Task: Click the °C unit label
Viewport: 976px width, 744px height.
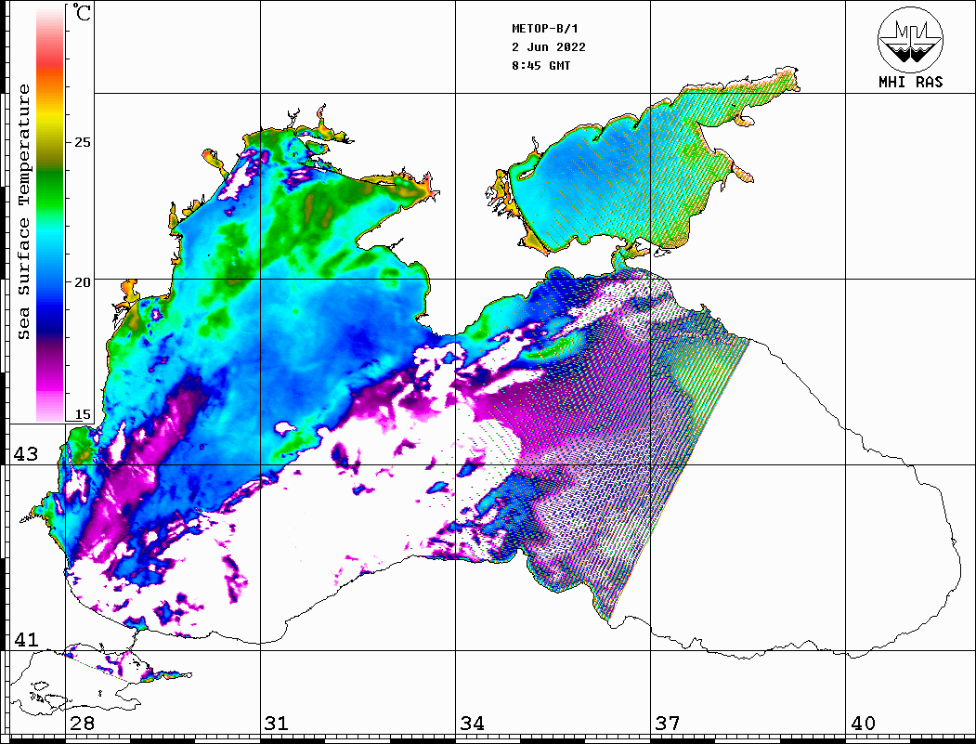Action: (x=82, y=13)
